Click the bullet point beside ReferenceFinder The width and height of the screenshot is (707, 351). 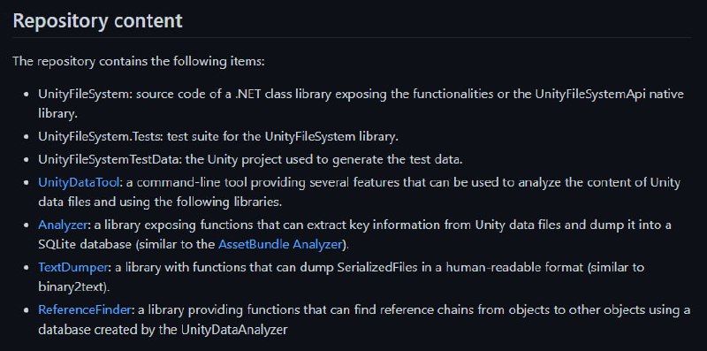point(27,310)
